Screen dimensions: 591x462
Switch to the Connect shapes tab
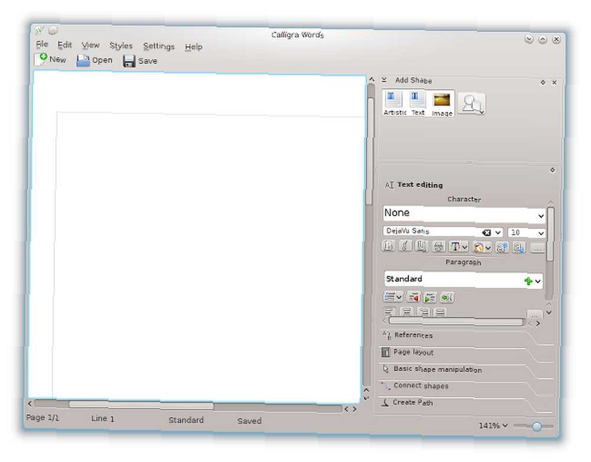point(467,386)
